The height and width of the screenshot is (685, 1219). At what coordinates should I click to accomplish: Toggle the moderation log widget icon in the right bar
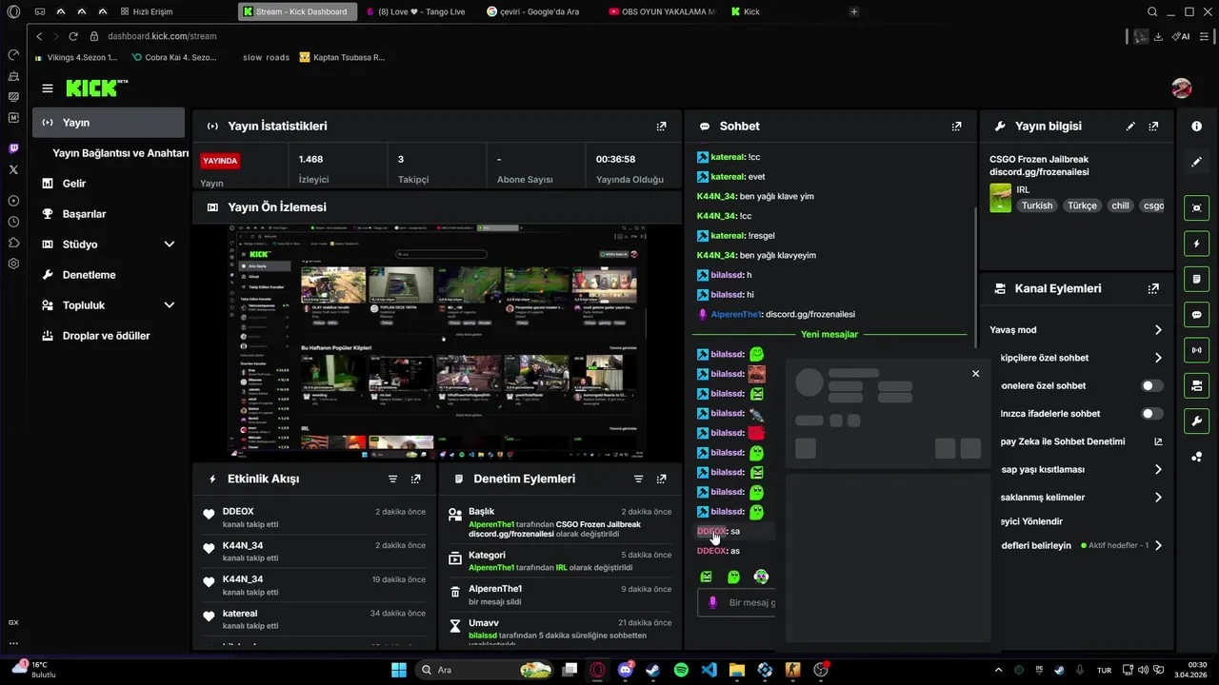[1196, 279]
